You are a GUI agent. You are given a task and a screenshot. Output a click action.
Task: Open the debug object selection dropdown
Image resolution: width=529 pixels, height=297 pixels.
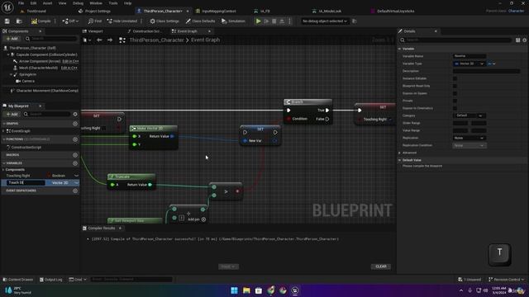(324, 21)
